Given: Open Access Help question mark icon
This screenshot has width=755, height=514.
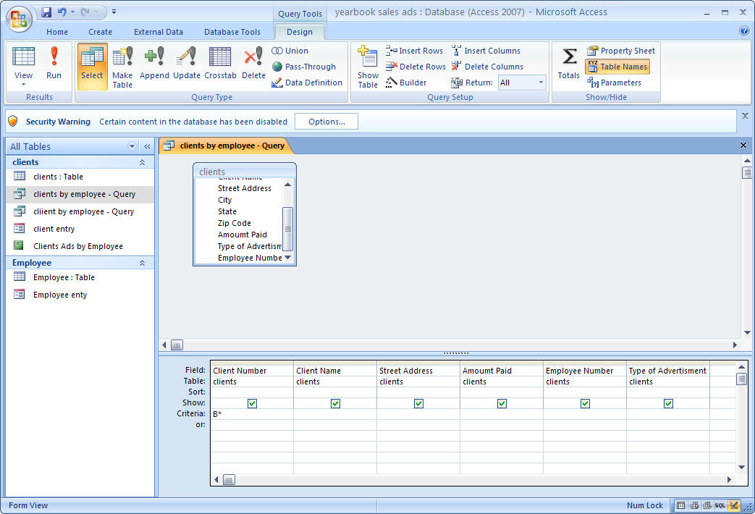Looking at the screenshot, I should tap(744, 31).
